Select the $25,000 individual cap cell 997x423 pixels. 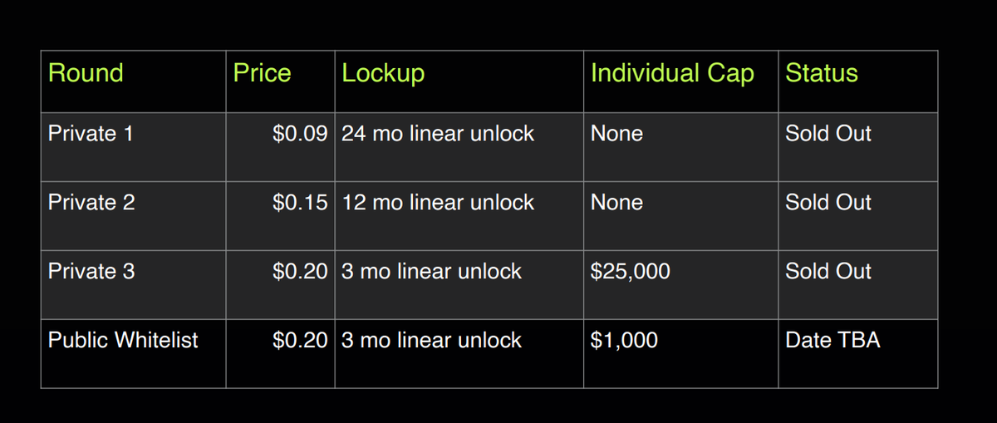pos(630,272)
